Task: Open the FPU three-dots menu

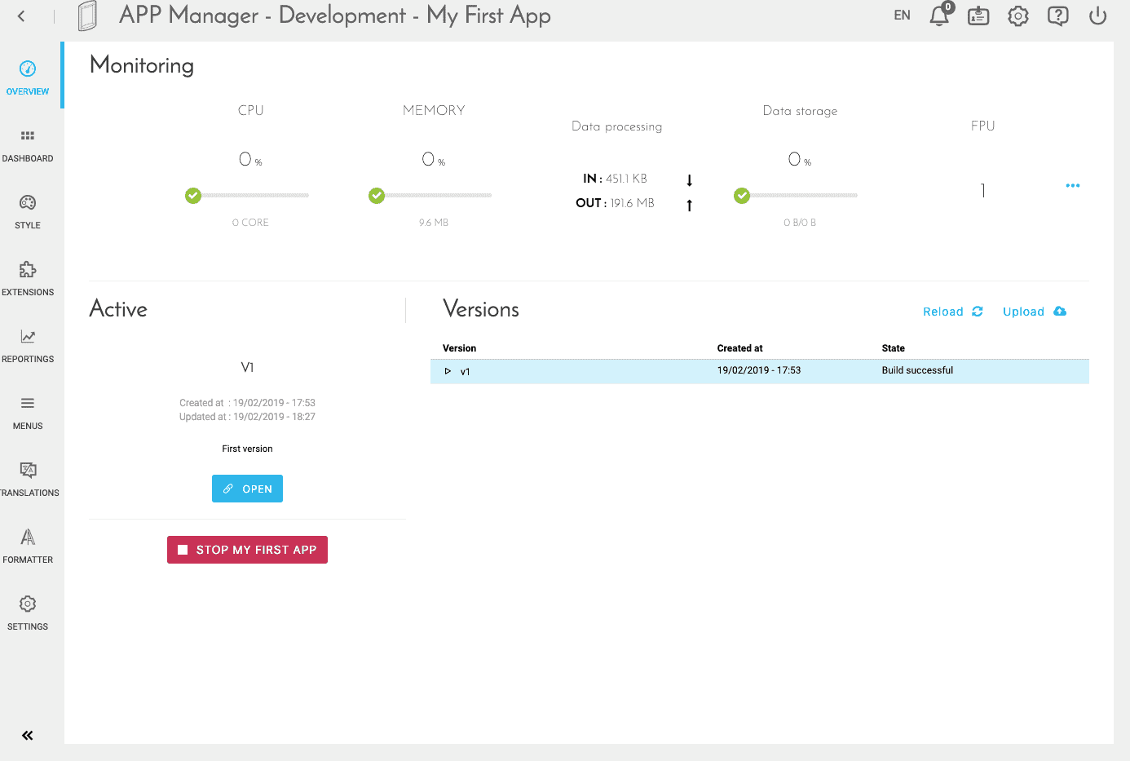Action: pos(1073,186)
